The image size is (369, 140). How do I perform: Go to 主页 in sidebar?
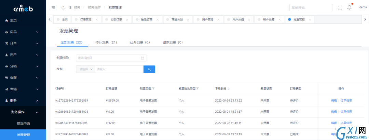(23, 20)
